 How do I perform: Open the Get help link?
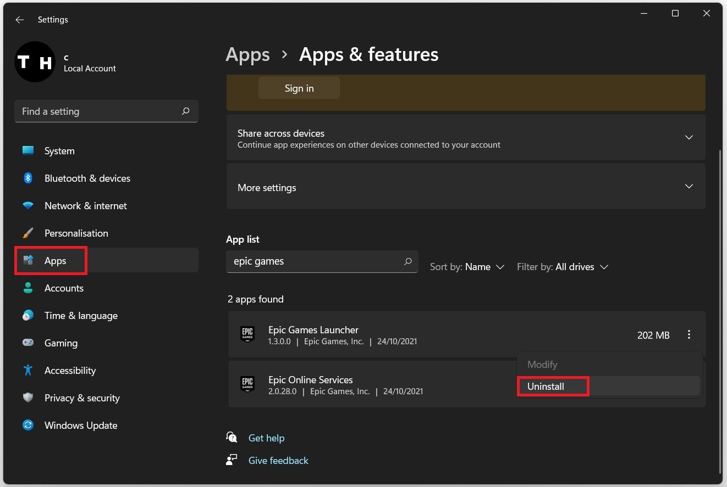tap(266, 438)
